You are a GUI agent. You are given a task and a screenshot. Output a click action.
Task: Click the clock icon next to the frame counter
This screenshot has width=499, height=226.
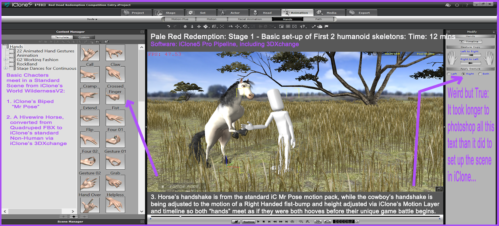357,222
